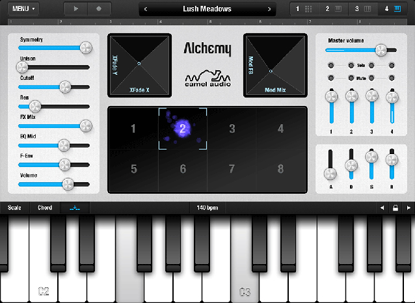
Task: Shift keyboard right with arrow icon
Action: coord(408,207)
